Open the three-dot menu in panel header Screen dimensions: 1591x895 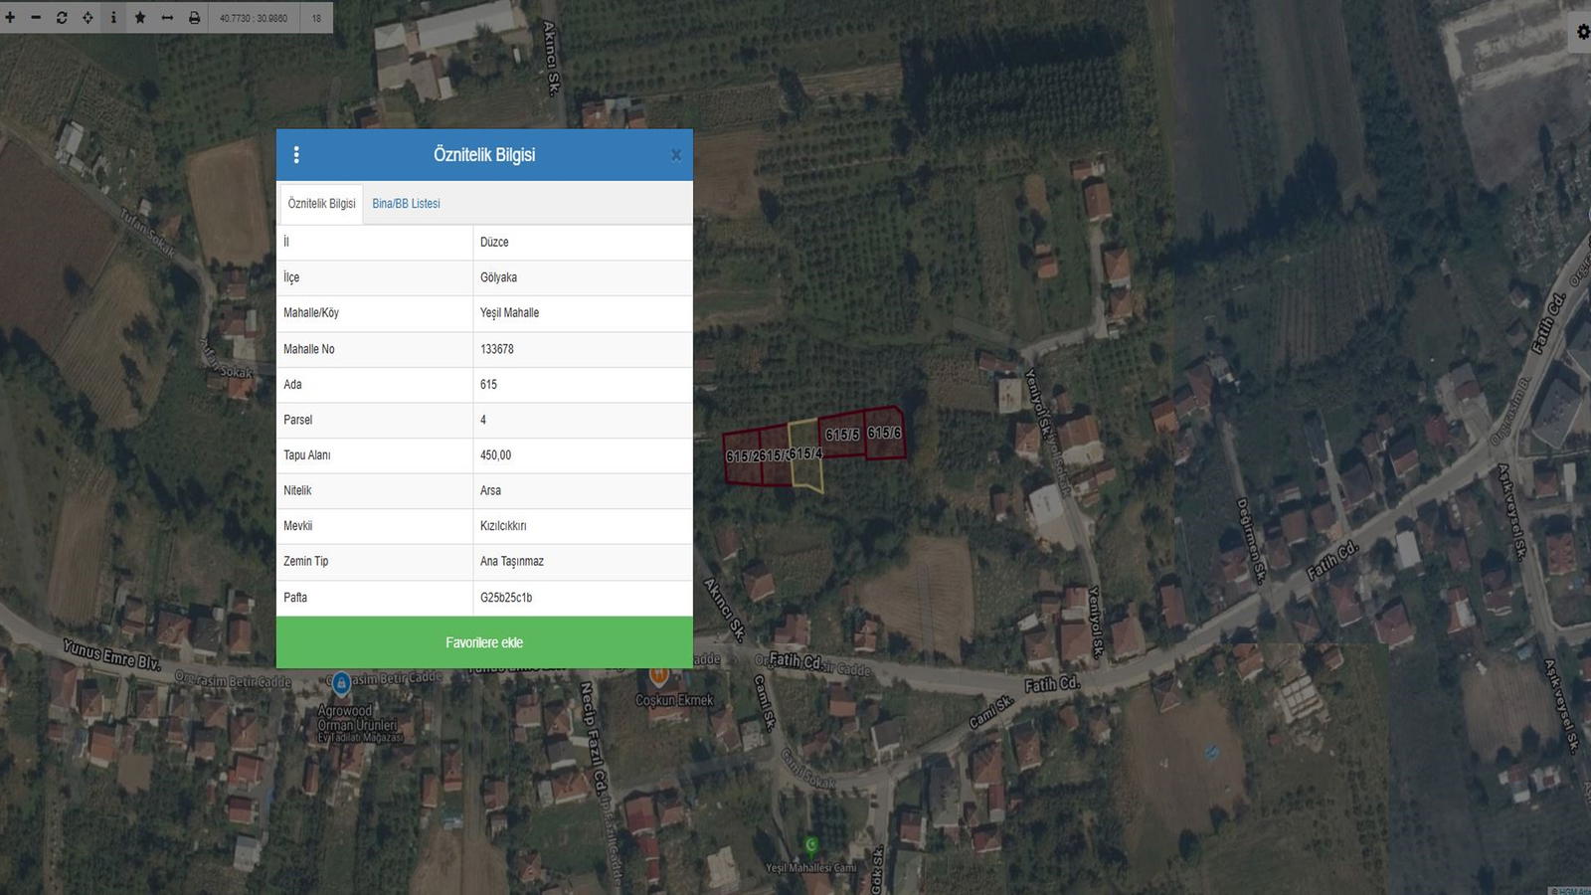click(x=296, y=154)
